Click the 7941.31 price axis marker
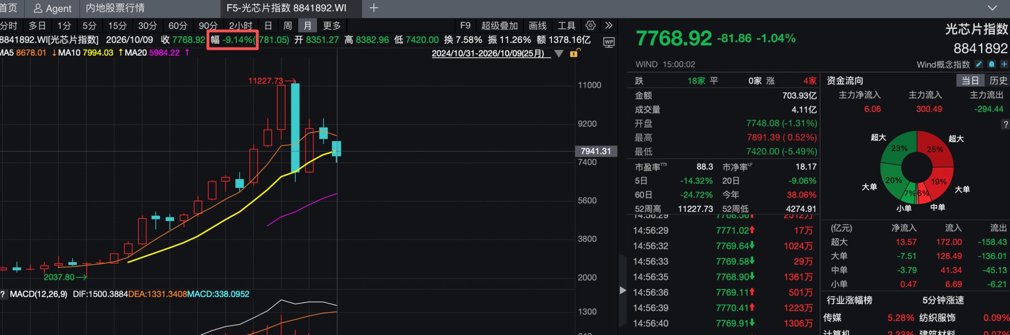This screenshot has width=1010, height=335. point(595,151)
